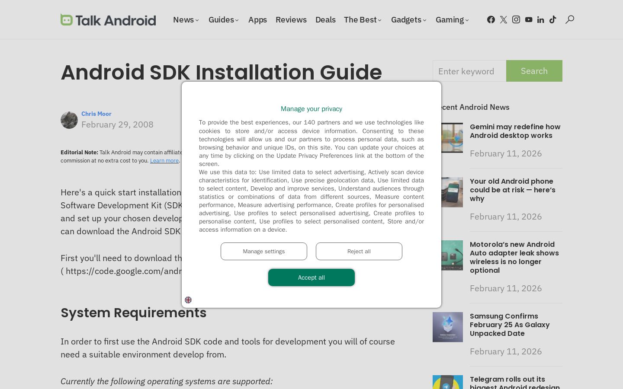The width and height of the screenshot is (623, 389).
Task: Click Motorola adapter article thumbnail
Action: point(448,255)
